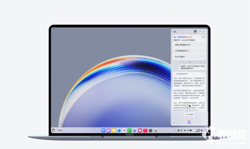
Task: Open the Wi-Fi status in system tray
Action: click(188, 130)
